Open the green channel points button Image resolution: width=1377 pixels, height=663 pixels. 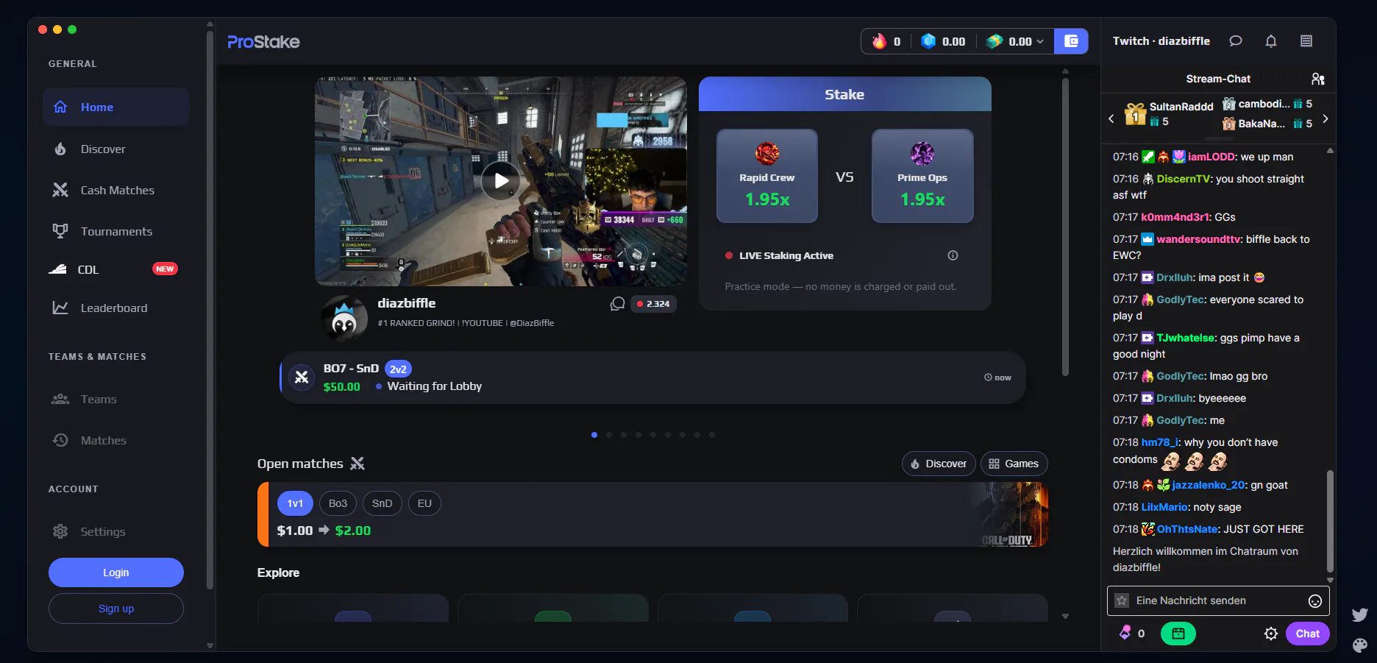pyautogui.click(x=1178, y=634)
